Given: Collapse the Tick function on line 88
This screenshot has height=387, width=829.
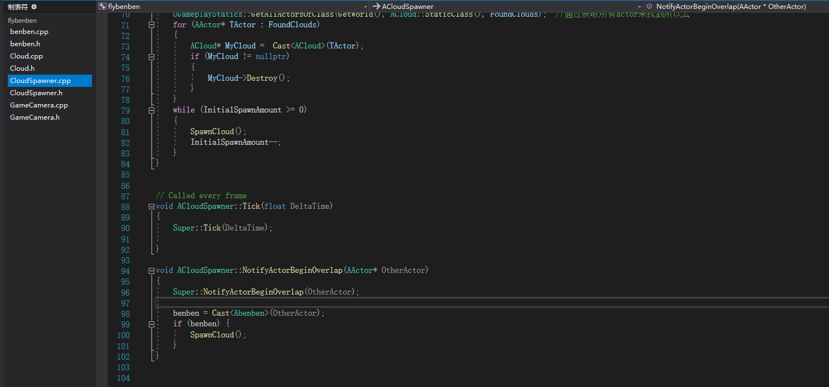Looking at the screenshot, I should pos(152,207).
